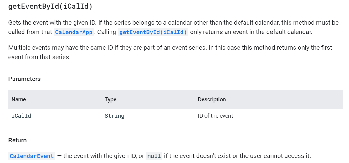Click the Name column header
Viewport: 349px width, 163px height.
point(19,99)
